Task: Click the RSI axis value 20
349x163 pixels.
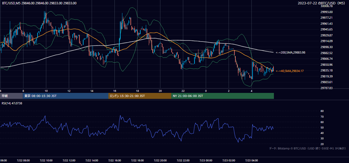Action: (x=322, y=144)
